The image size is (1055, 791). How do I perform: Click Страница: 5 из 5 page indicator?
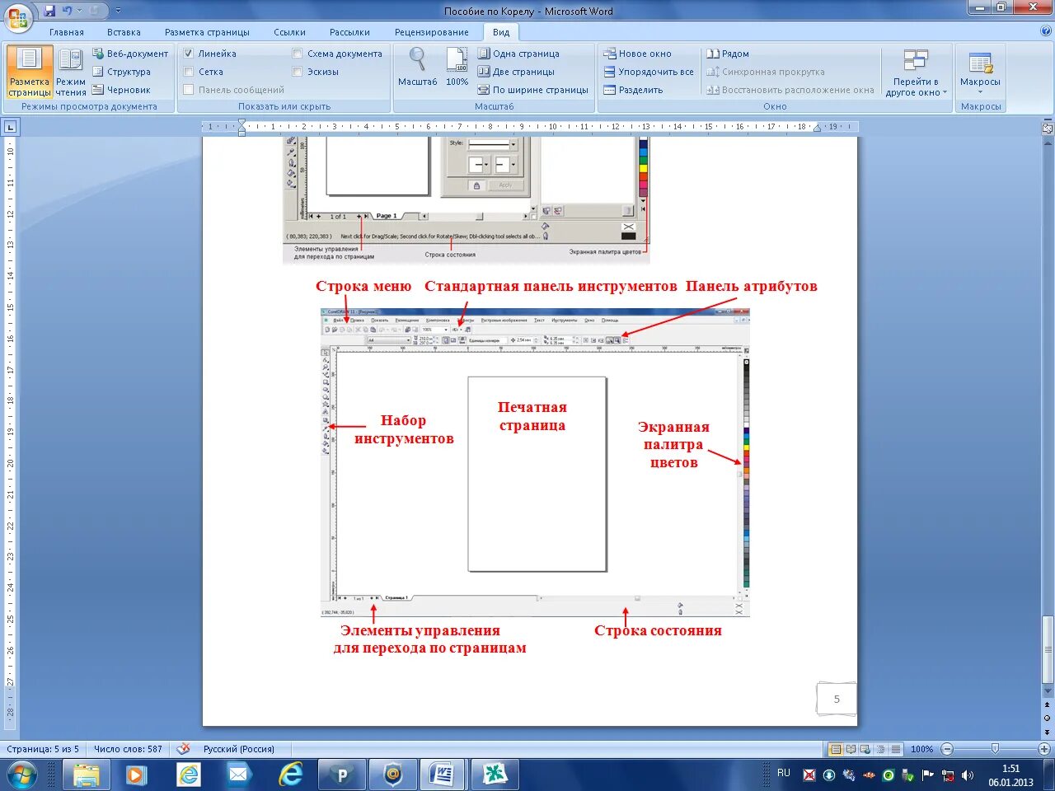coord(43,749)
